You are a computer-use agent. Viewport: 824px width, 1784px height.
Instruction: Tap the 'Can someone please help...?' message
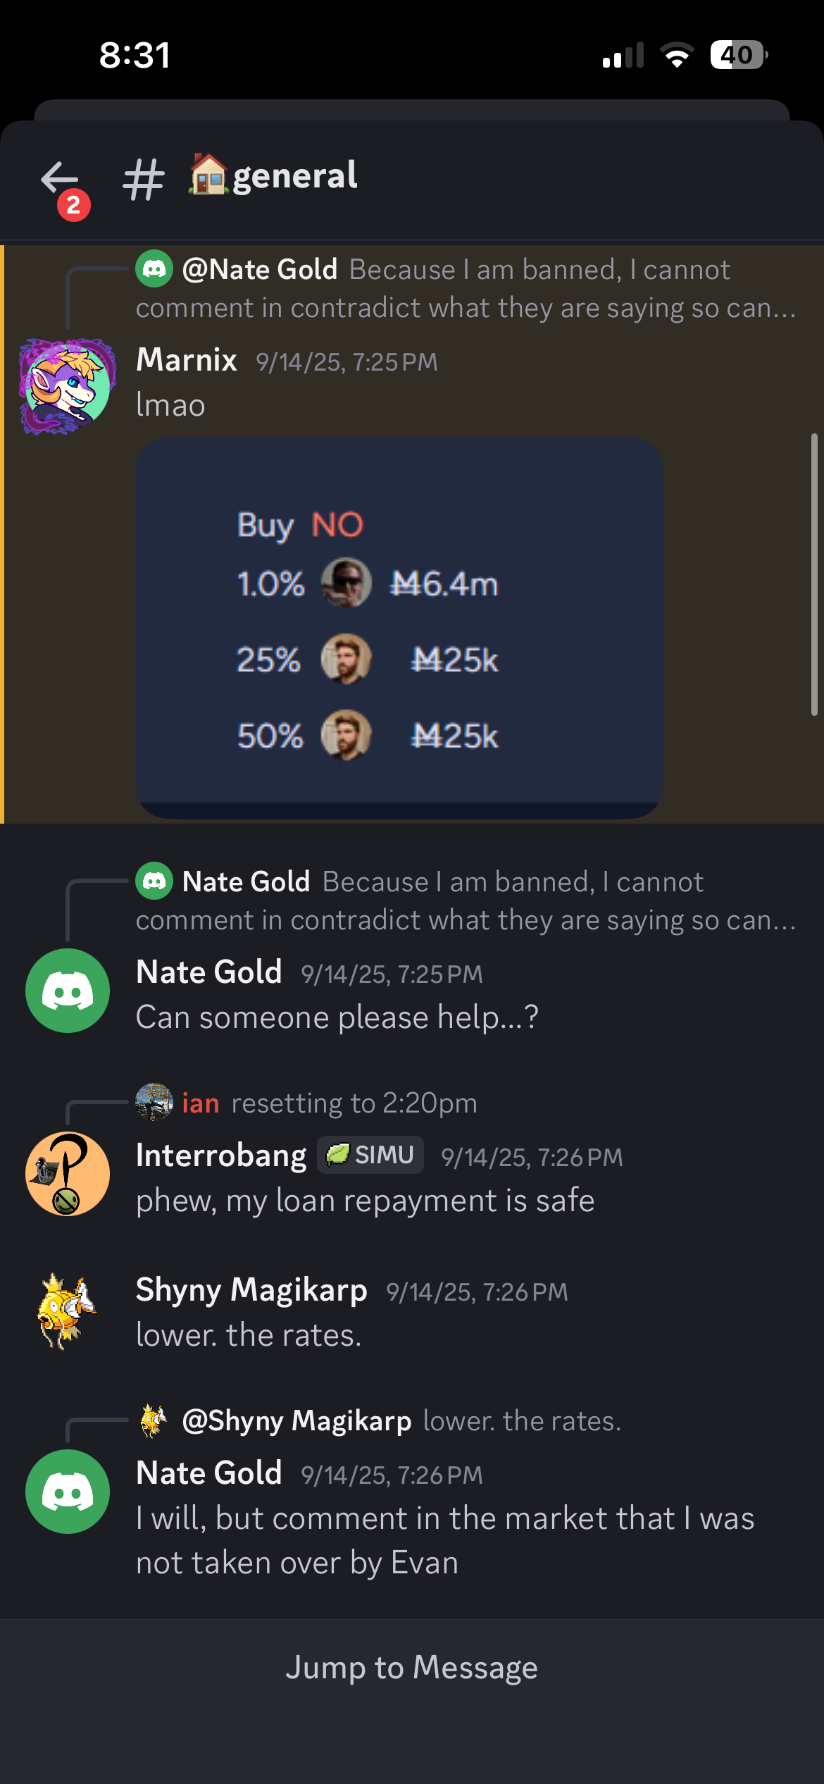(x=337, y=1017)
